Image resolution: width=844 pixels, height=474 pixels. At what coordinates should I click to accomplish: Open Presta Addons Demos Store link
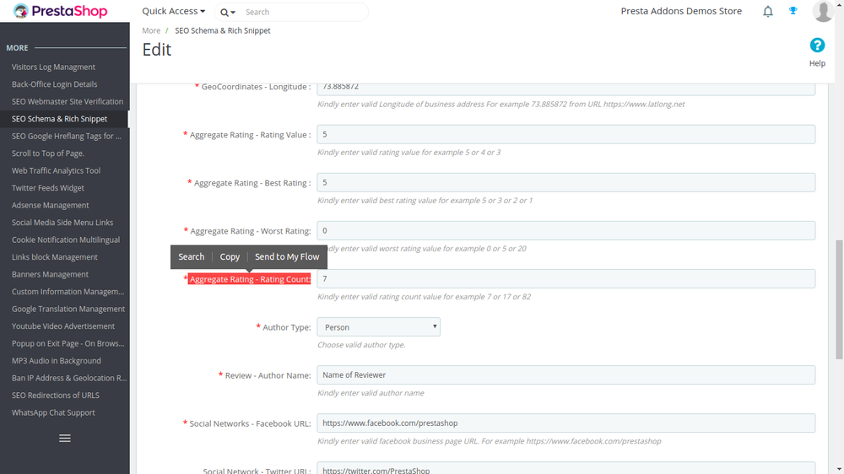pyautogui.click(x=681, y=11)
